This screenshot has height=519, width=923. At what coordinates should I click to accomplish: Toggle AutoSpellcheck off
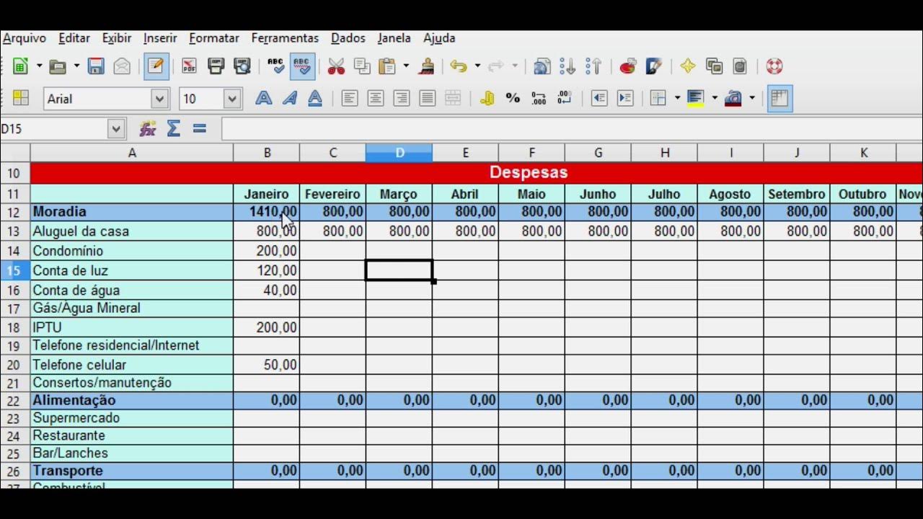point(302,66)
